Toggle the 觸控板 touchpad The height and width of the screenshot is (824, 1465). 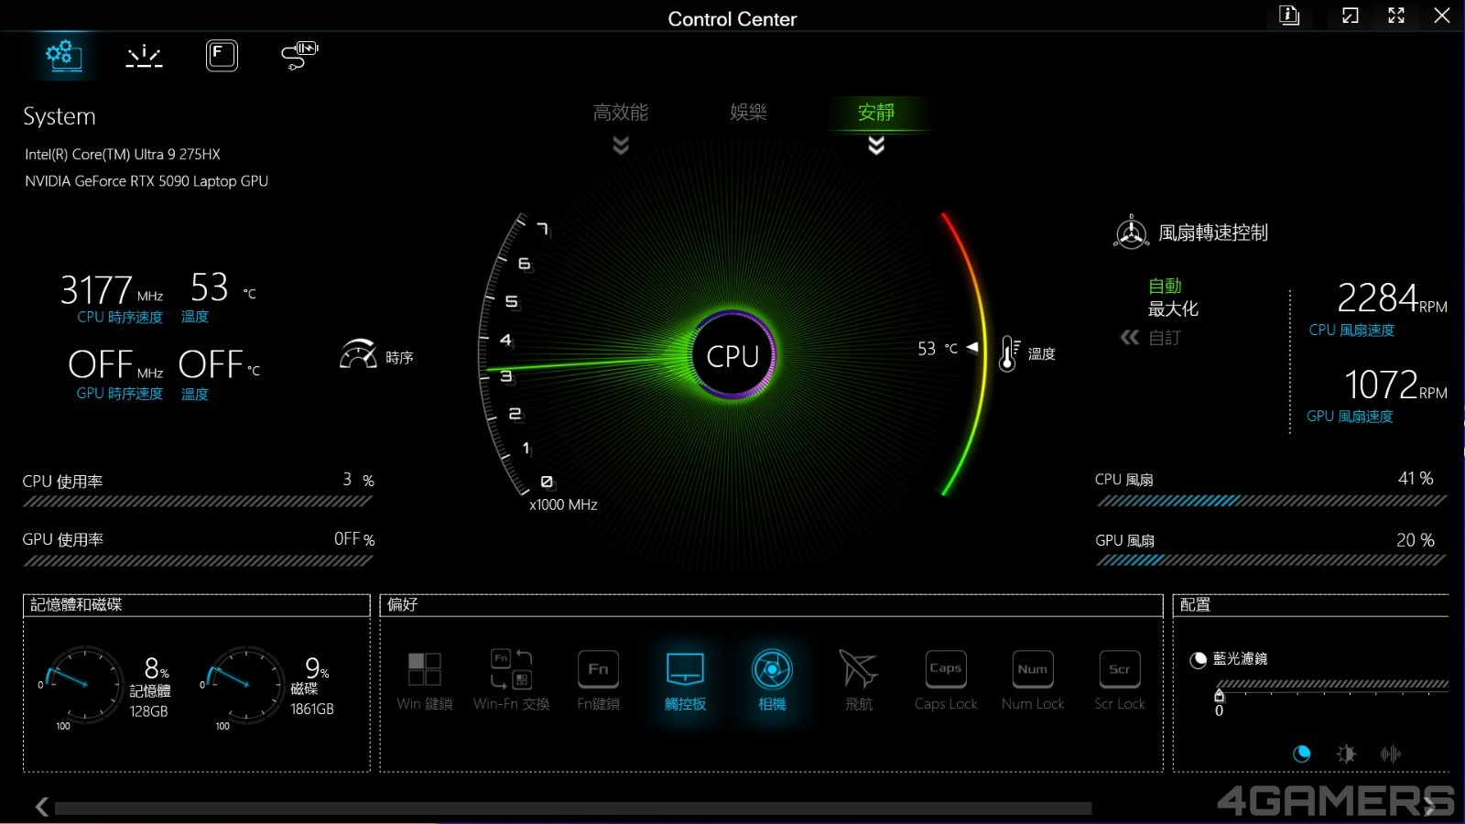coord(685,680)
